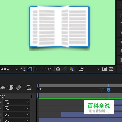The height and width of the screenshot is (122, 122).
Task: Toggle the transparency grid checkerboard icon
Action: 111,69
